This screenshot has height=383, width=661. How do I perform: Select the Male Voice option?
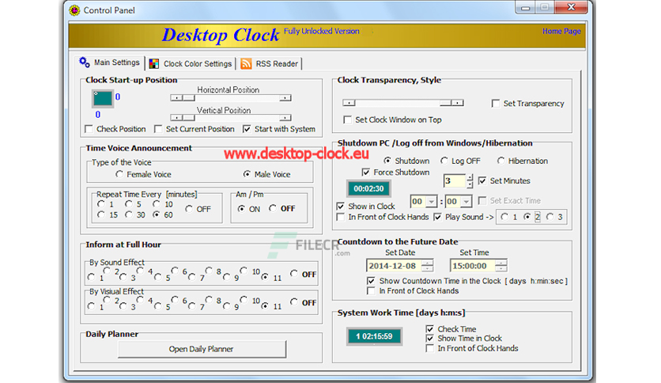point(247,174)
